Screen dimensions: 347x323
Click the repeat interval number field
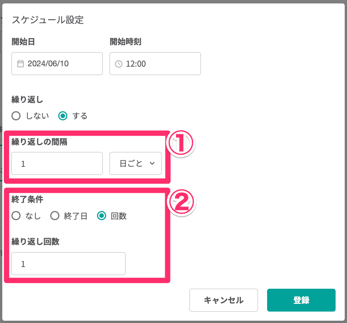click(57, 163)
